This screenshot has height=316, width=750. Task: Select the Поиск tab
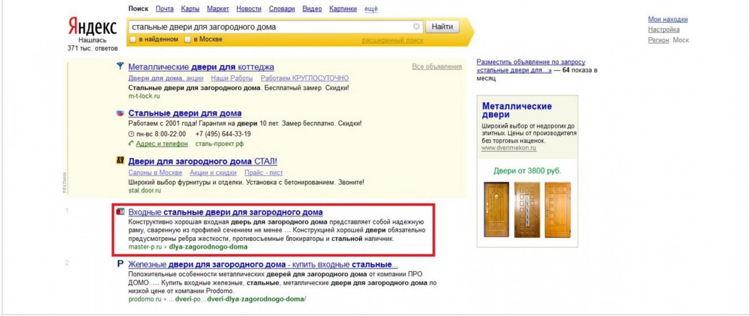coord(138,9)
